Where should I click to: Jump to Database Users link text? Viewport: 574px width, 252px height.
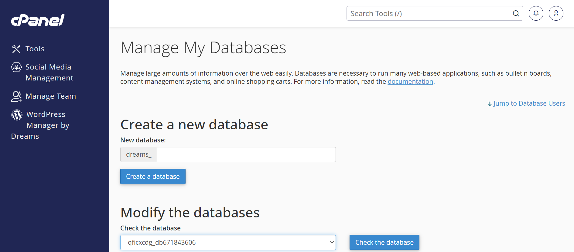point(529,104)
